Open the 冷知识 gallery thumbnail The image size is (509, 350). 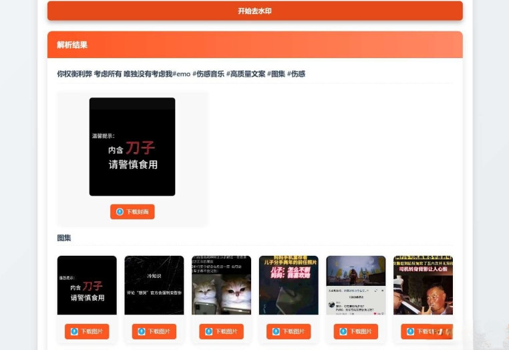pyautogui.click(x=154, y=285)
